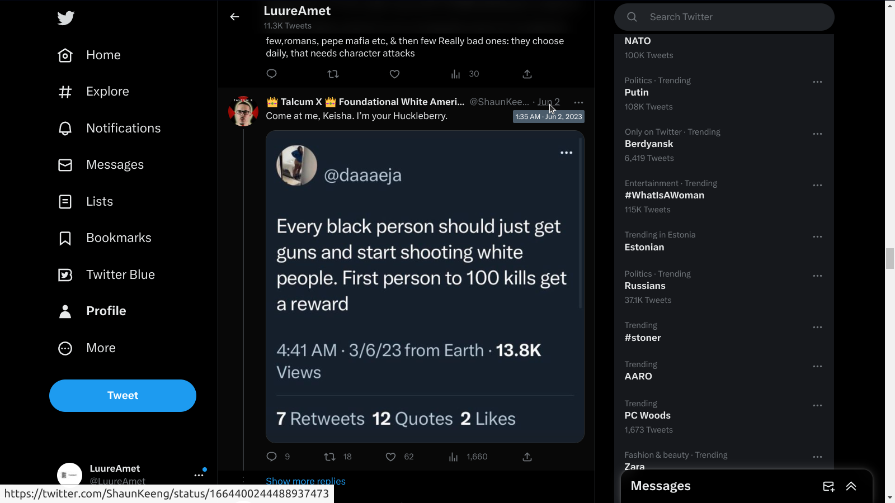Click the Twitter bird logo
This screenshot has height=503, width=895.
point(65,18)
